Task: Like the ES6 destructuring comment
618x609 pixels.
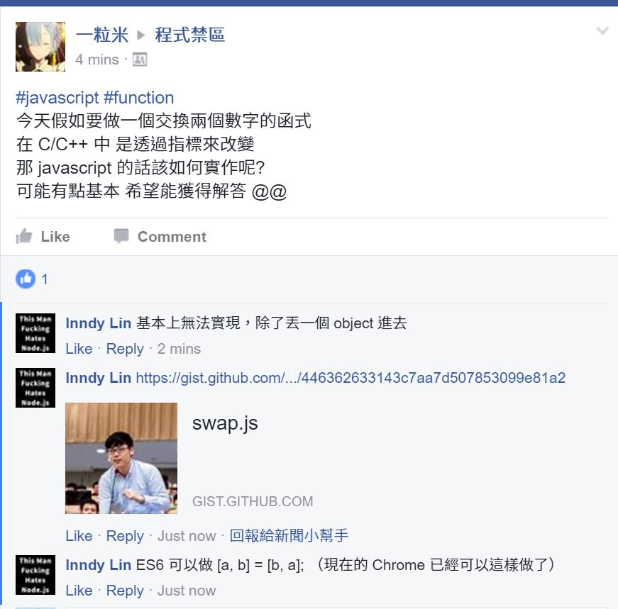Action: pyautogui.click(x=79, y=591)
